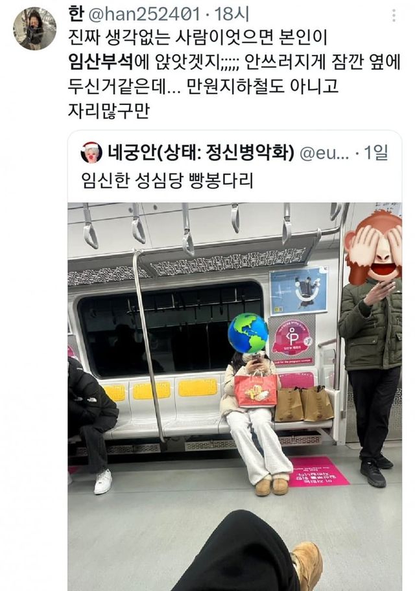Screen dimensions: 415x591
Task: Open the truncated @eu... handle in quoted tweet
Action: point(324,153)
